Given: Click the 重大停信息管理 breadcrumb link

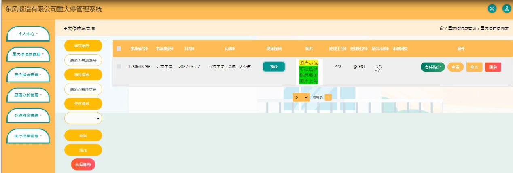Looking at the screenshot, I should 462,28.
